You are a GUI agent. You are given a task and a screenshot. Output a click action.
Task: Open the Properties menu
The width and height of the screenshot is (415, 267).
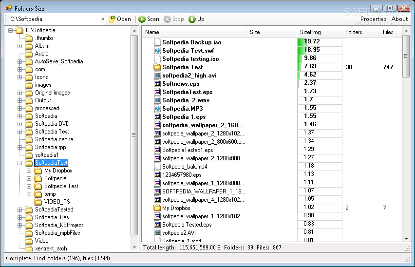pyautogui.click(x=373, y=19)
